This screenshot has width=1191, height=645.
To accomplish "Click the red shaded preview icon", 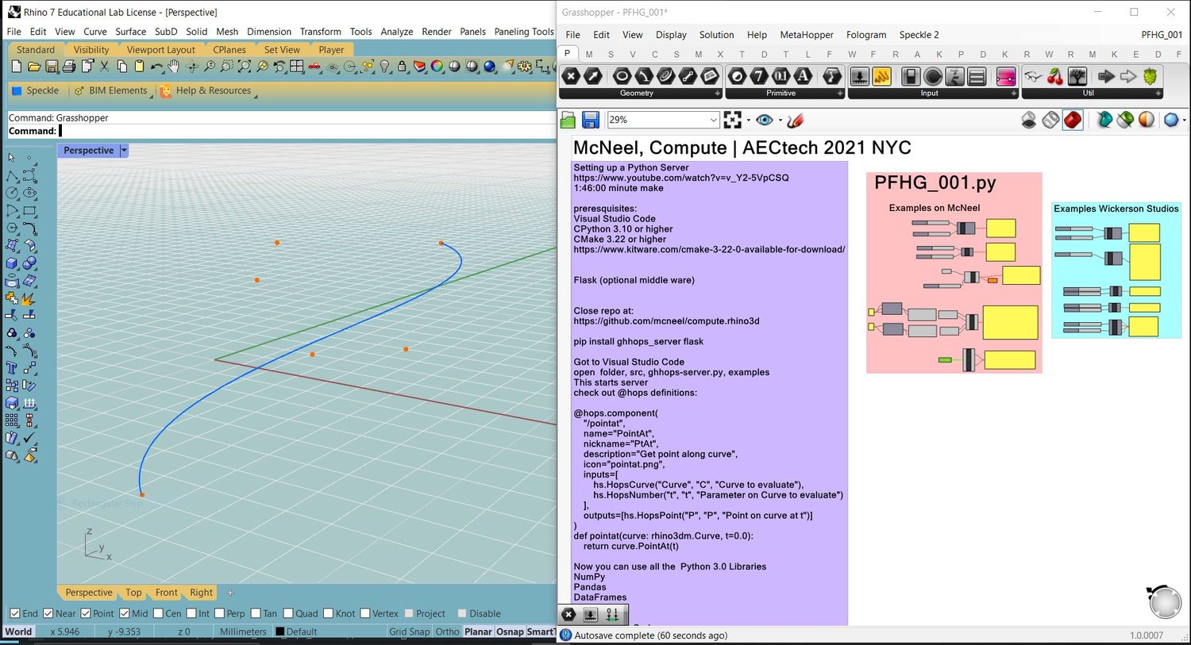I will pos(1073,120).
